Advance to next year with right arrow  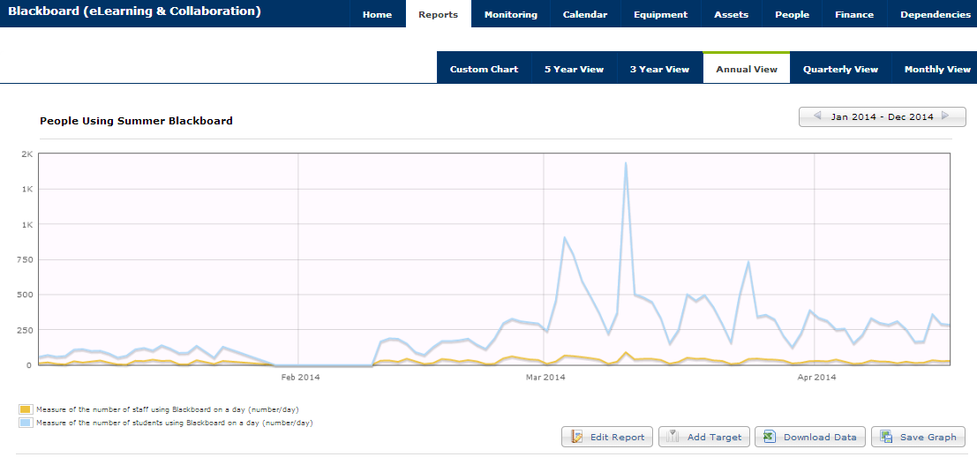click(945, 116)
